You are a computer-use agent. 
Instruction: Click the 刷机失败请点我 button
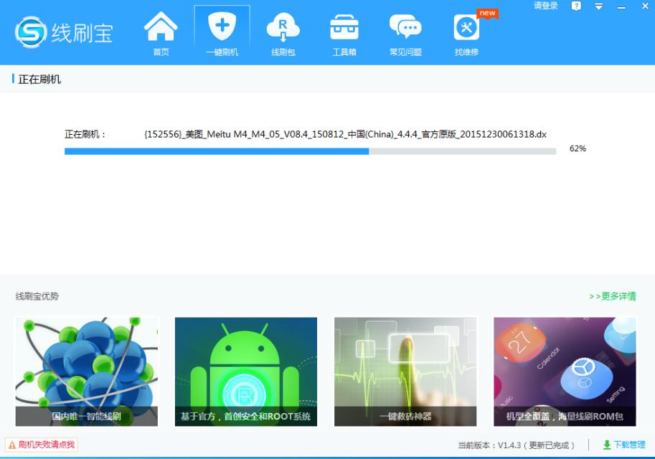(x=40, y=443)
